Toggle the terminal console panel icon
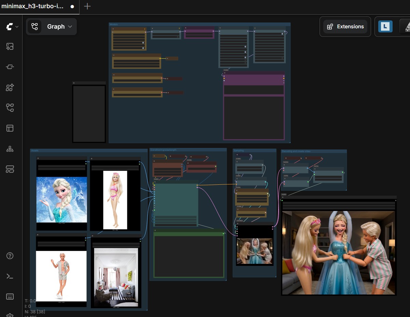This screenshot has width=410, height=317. tap(10, 276)
